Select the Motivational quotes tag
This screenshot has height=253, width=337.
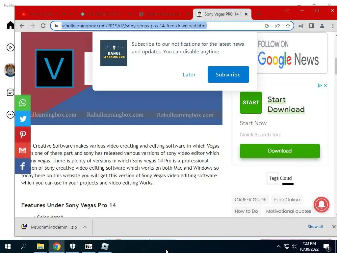coord(288,211)
